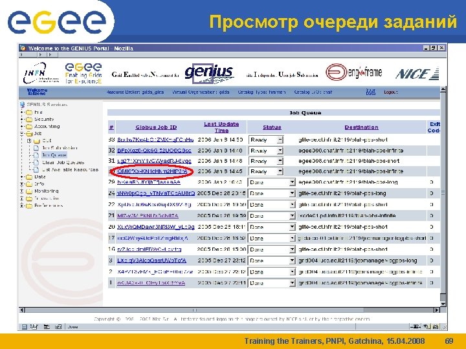Open List Available Resources tree item
Screen dimensions: 466x349
70,170
